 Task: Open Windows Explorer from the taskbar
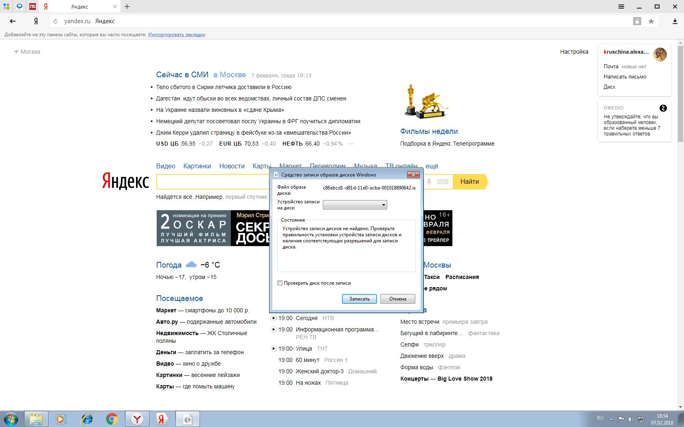[x=36, y=419]
